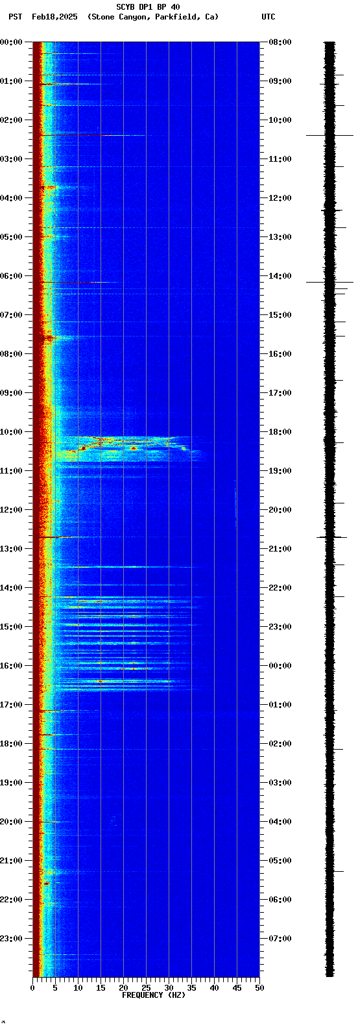Click the frequency axis tick '10'
The width and height of the screenshot is (358, 1029).
[78, 988]
